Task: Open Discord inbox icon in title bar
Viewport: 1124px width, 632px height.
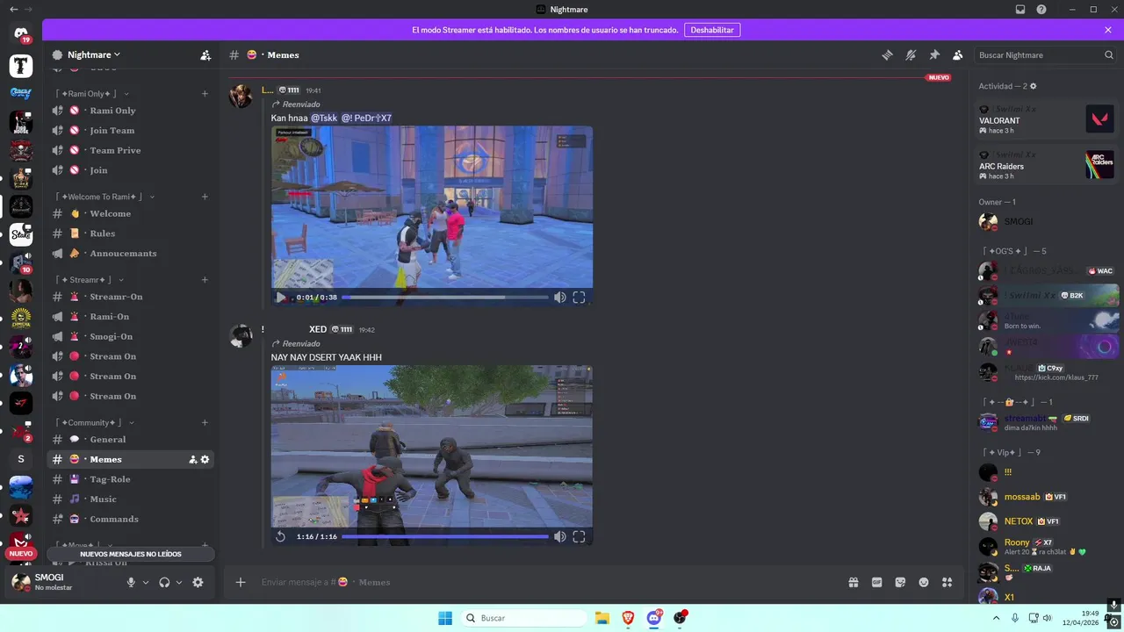Action: [x=1020, y=9]
